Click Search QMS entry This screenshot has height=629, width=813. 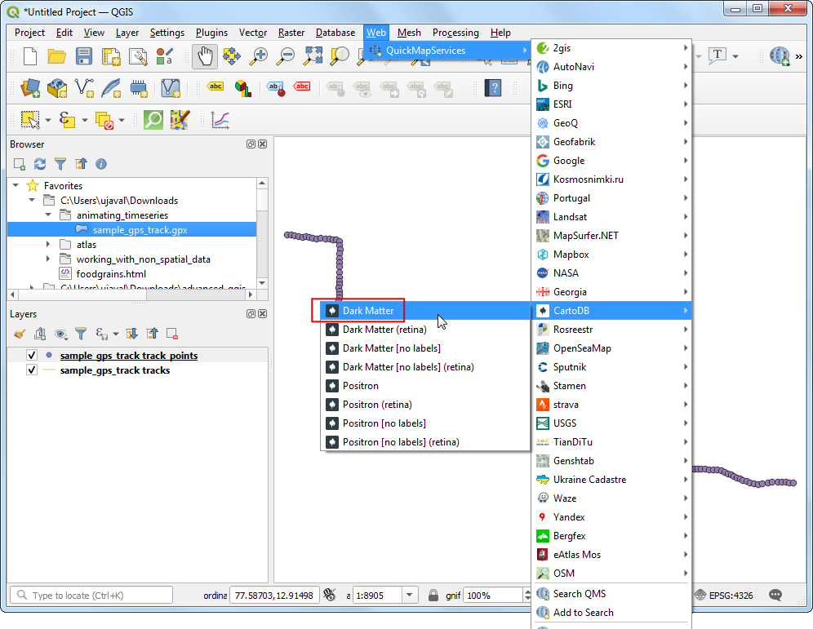click(612, 594)
